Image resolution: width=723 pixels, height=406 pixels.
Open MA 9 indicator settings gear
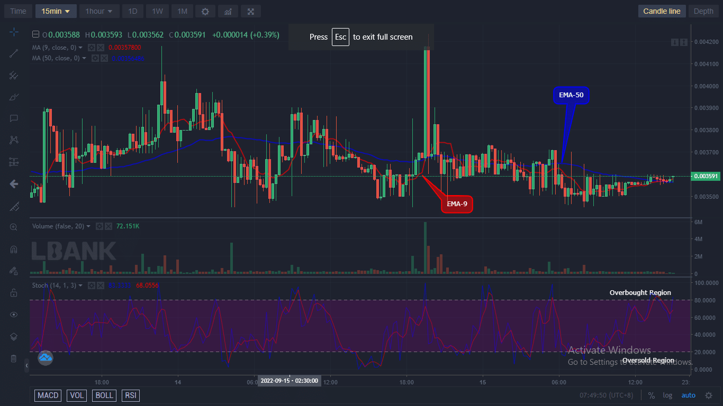(92, 48)
